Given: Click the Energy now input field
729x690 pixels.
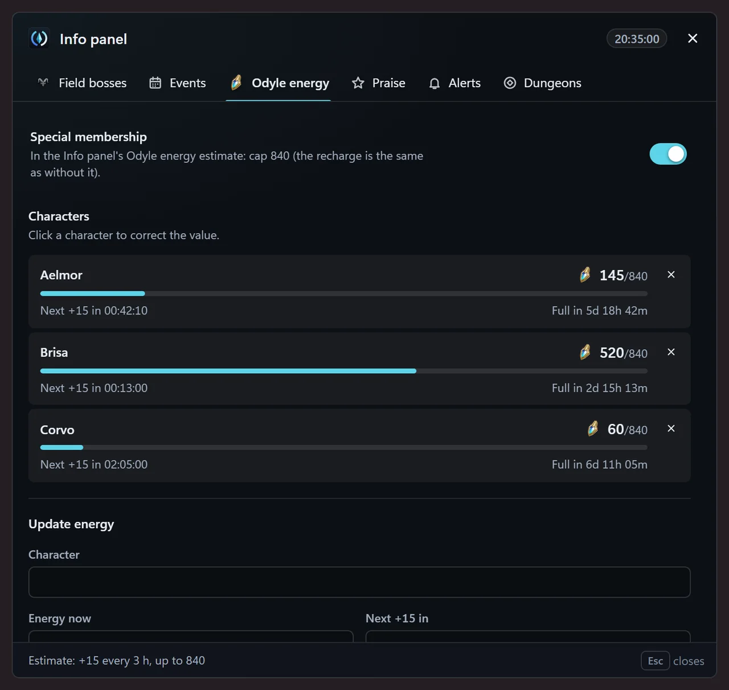Looking at the screenshot, I should pyautogui.click(x=191, y=636).
